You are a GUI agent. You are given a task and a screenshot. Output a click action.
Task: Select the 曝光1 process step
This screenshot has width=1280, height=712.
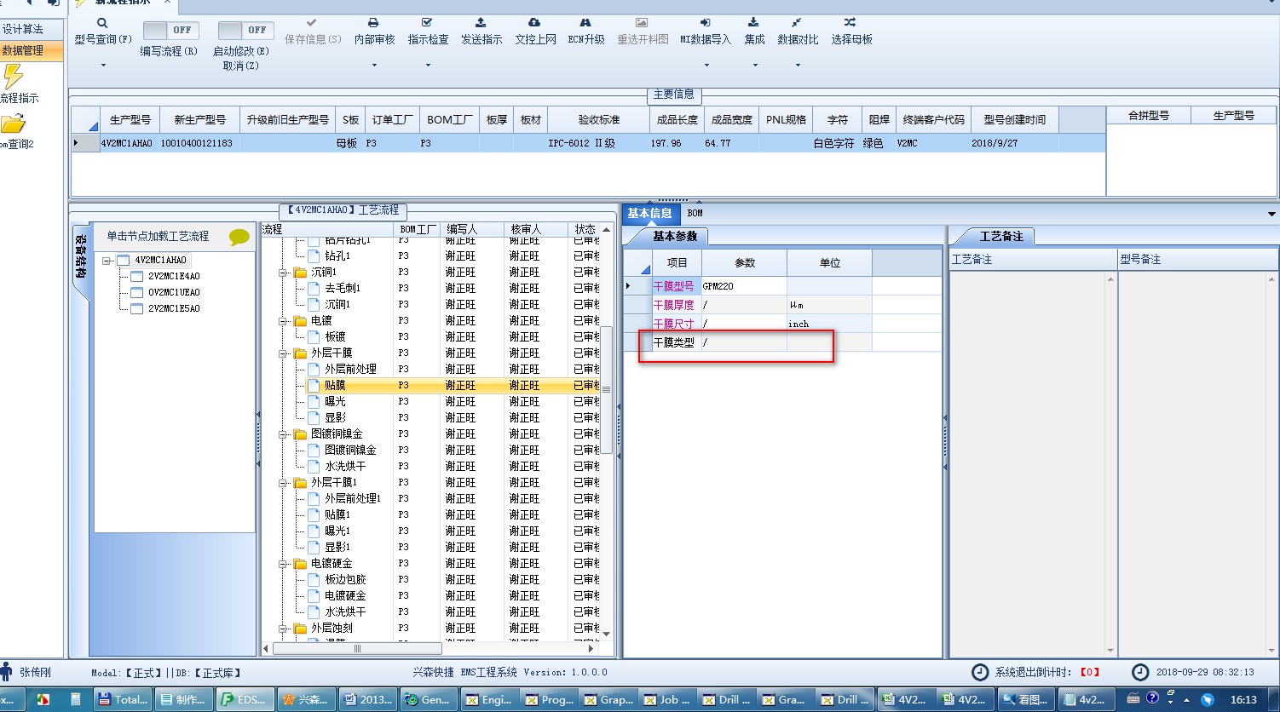[x=337, y=531]
